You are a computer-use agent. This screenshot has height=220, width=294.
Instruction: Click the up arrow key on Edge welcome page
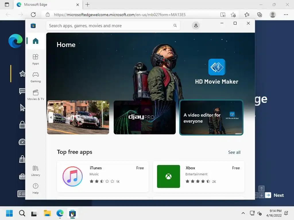(x=261, y=188)
